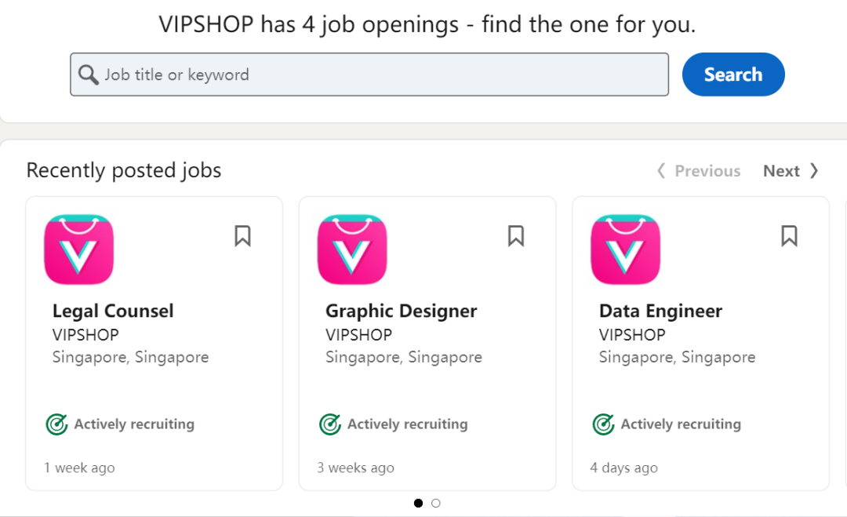View the Data Engineer job listing
This screenshot has width=847, height=517.
pyautogui.click(x=660, y=311)
